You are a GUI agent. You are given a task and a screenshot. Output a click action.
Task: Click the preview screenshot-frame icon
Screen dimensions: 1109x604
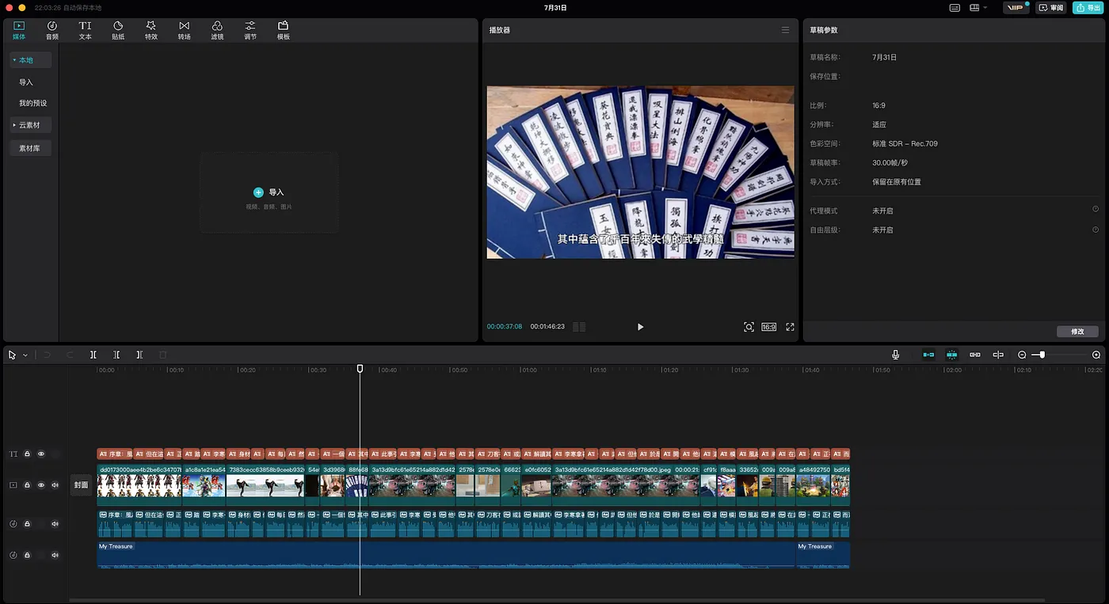tap(749, 327)
